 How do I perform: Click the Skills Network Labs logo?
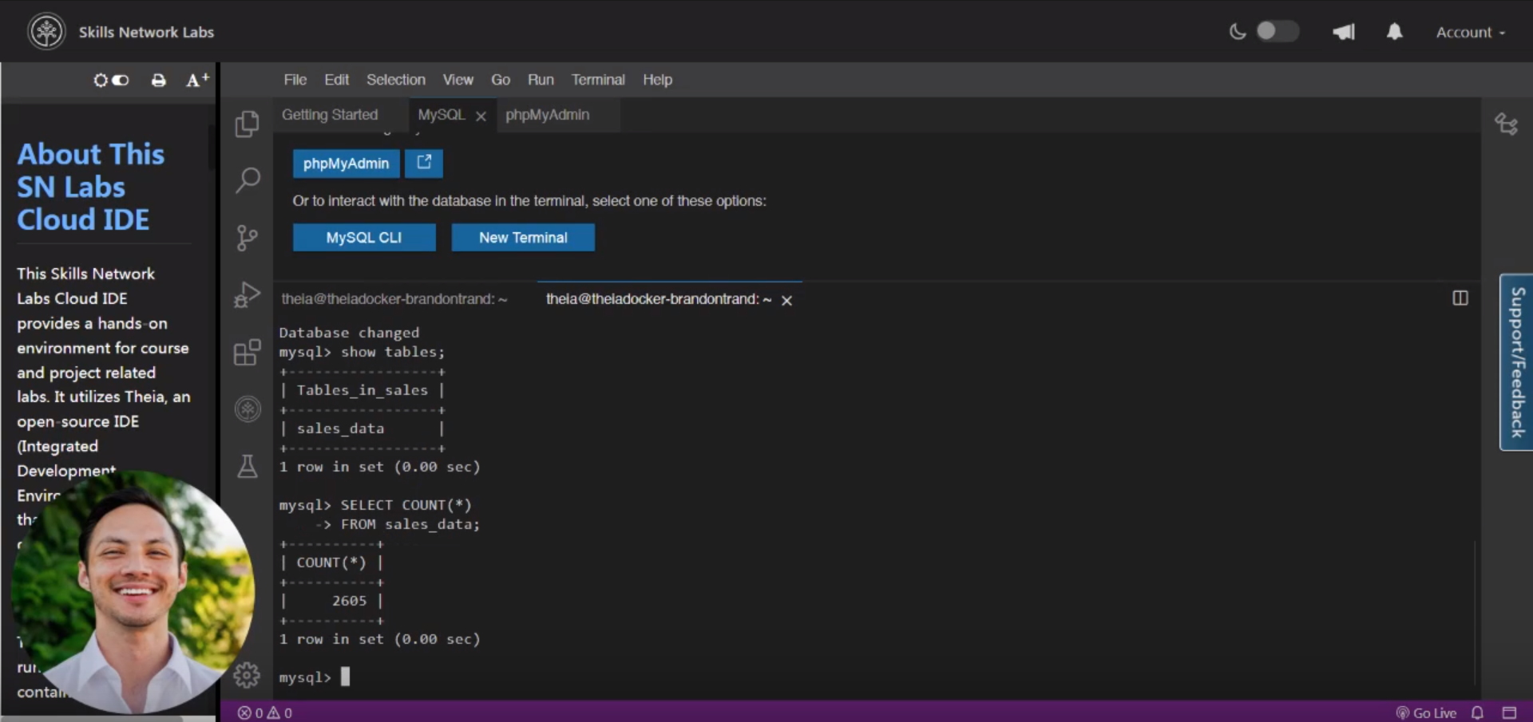tap(46, 32)
